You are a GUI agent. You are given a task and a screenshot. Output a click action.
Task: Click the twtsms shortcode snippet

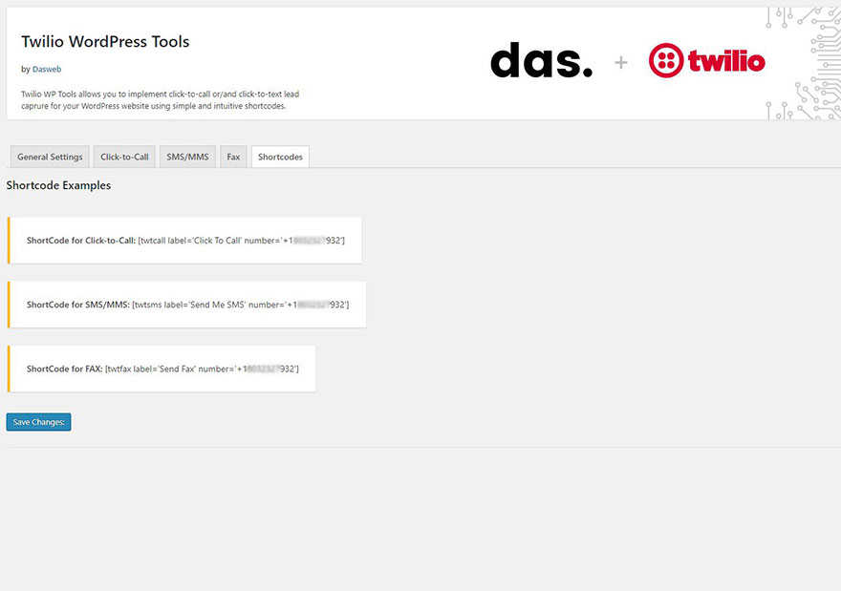tap(240, 305)
